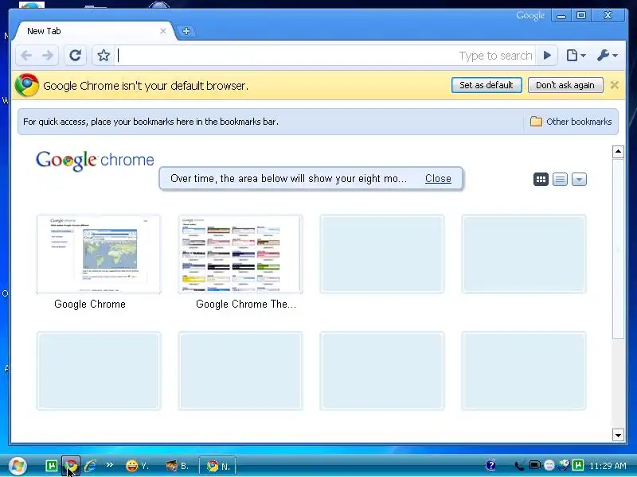Switch to thumbnail grid view

point(541,180)
